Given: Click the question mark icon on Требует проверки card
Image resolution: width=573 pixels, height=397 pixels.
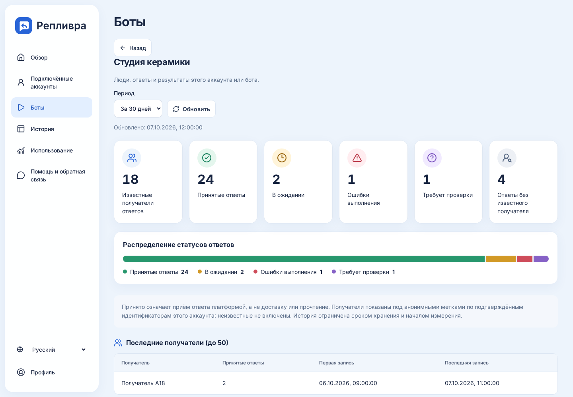Looking at the screenshot, I should [x=432, y=158].
